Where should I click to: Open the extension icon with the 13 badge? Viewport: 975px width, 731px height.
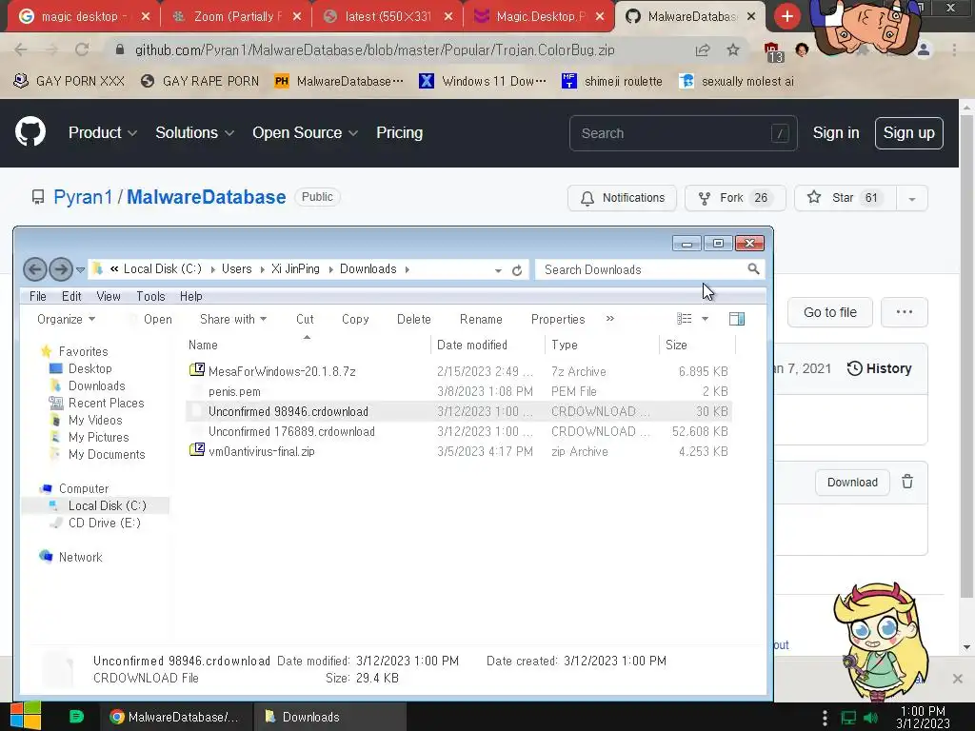[772, 51]
